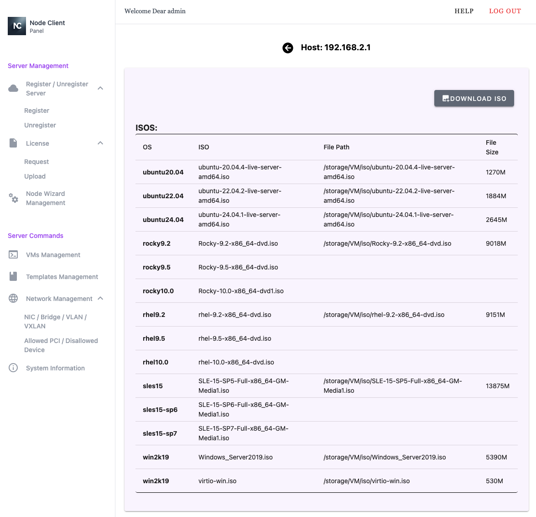Collapse the Network Management chevron
The width and height of the screenshot is (536, 517).
[x=100, y=298]
